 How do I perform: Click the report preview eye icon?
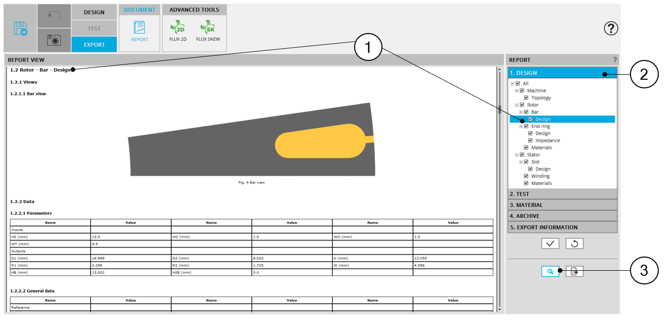click(x=550, y=271)
